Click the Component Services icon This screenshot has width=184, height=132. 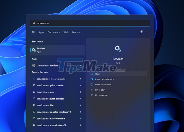[34, 66]
